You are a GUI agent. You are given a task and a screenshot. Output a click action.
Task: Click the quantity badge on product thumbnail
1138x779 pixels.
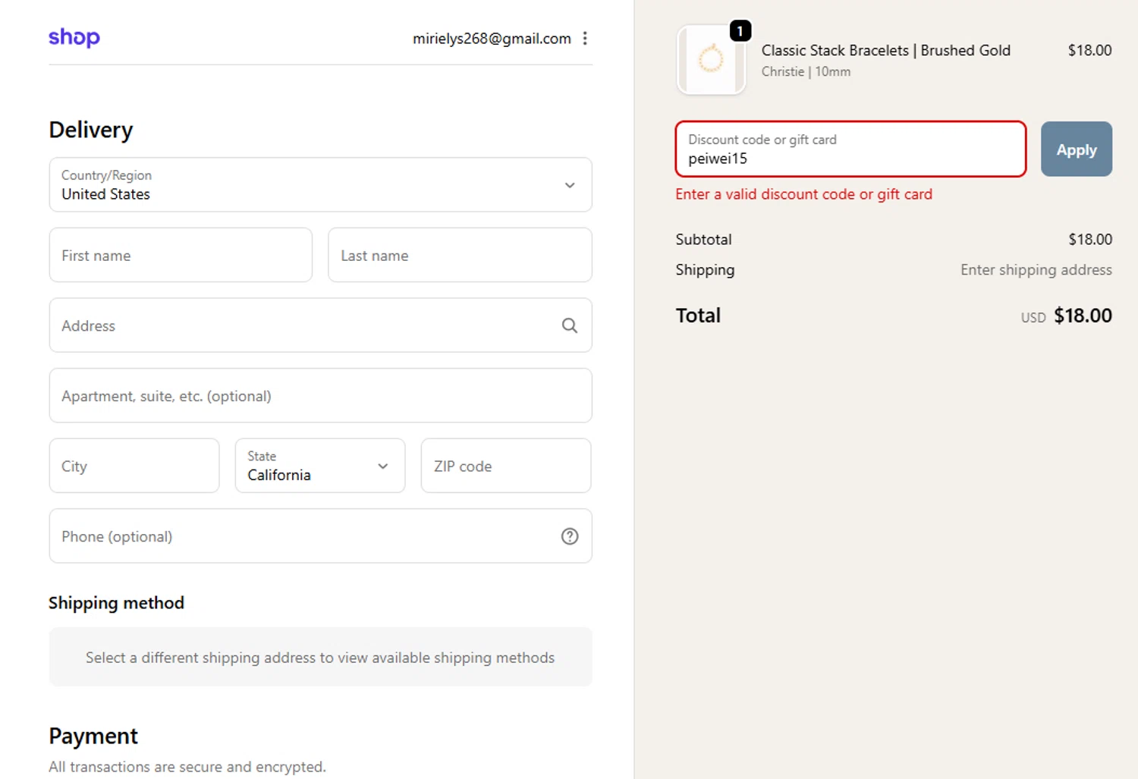click(x=740, y=31)
